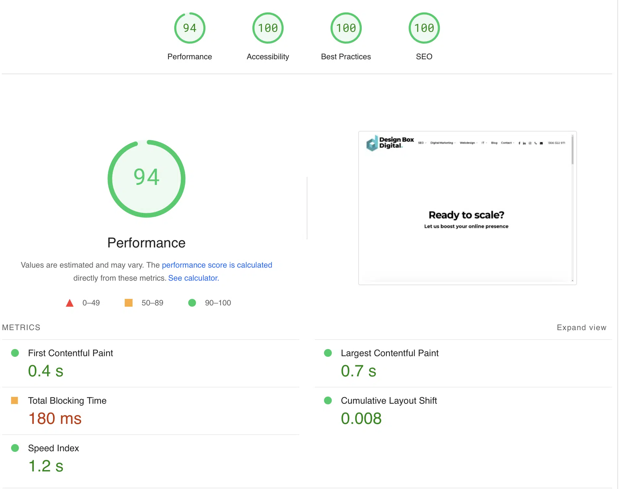
Task: Click the SEO 100 score gauge
Action: [424, 28]
